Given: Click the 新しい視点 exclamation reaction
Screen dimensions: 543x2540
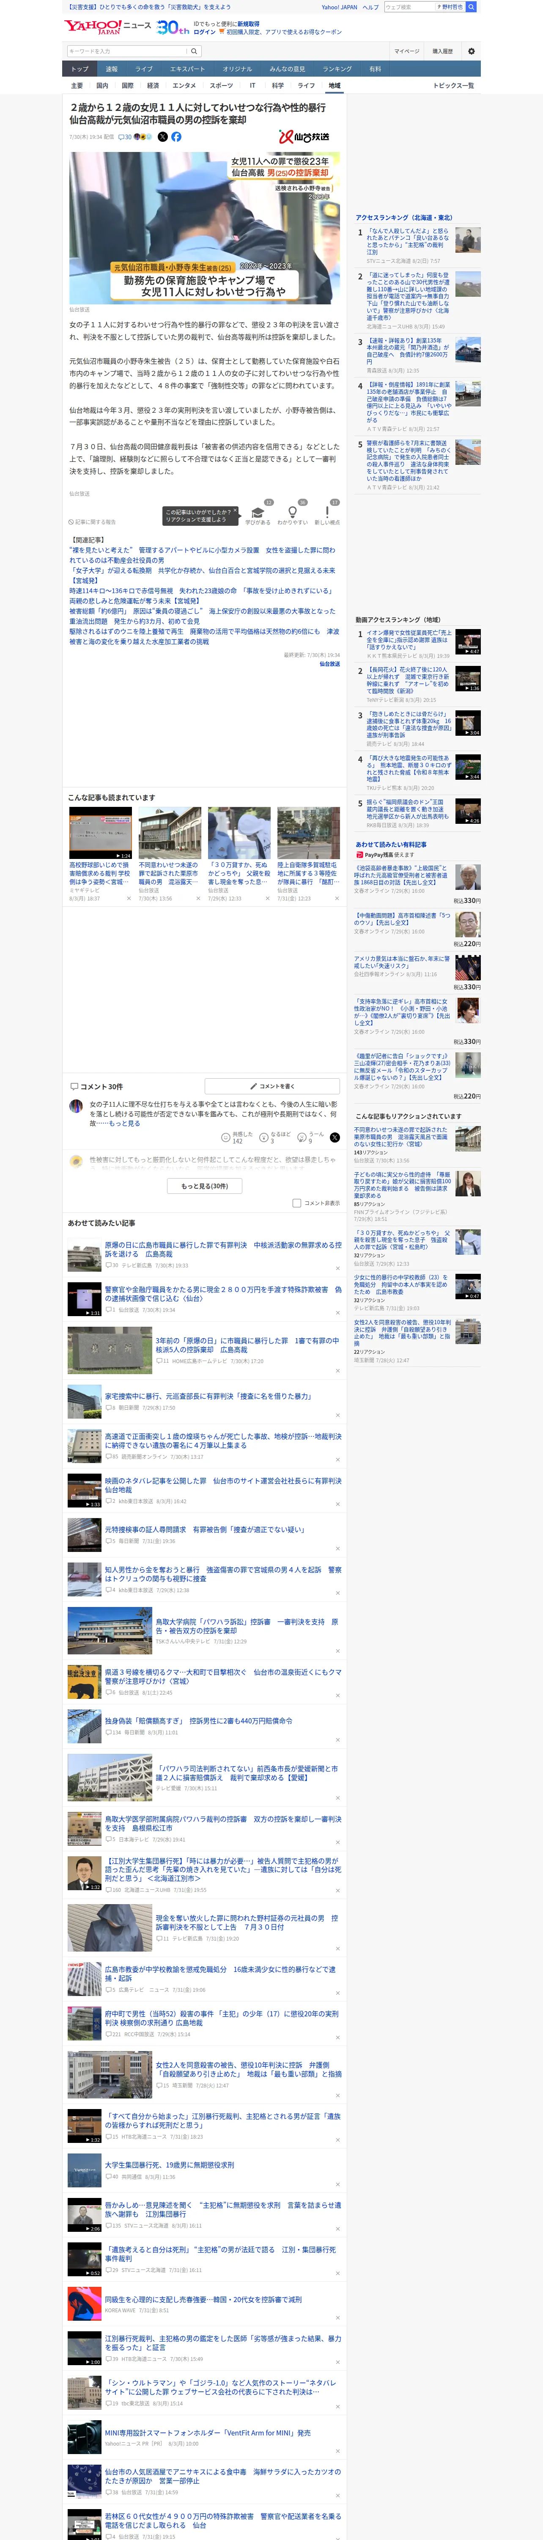Looking at the screenshot, I should [327, 515].
